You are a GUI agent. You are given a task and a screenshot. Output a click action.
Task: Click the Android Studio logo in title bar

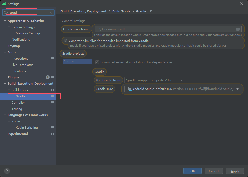[x=4, y=4]
